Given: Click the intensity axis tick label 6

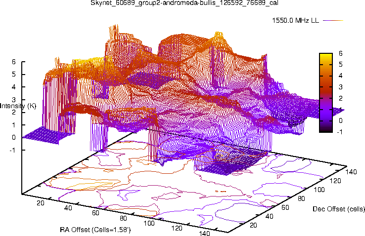Looking at the screenshot, I should pyautogui.click(x=14, y=62).
